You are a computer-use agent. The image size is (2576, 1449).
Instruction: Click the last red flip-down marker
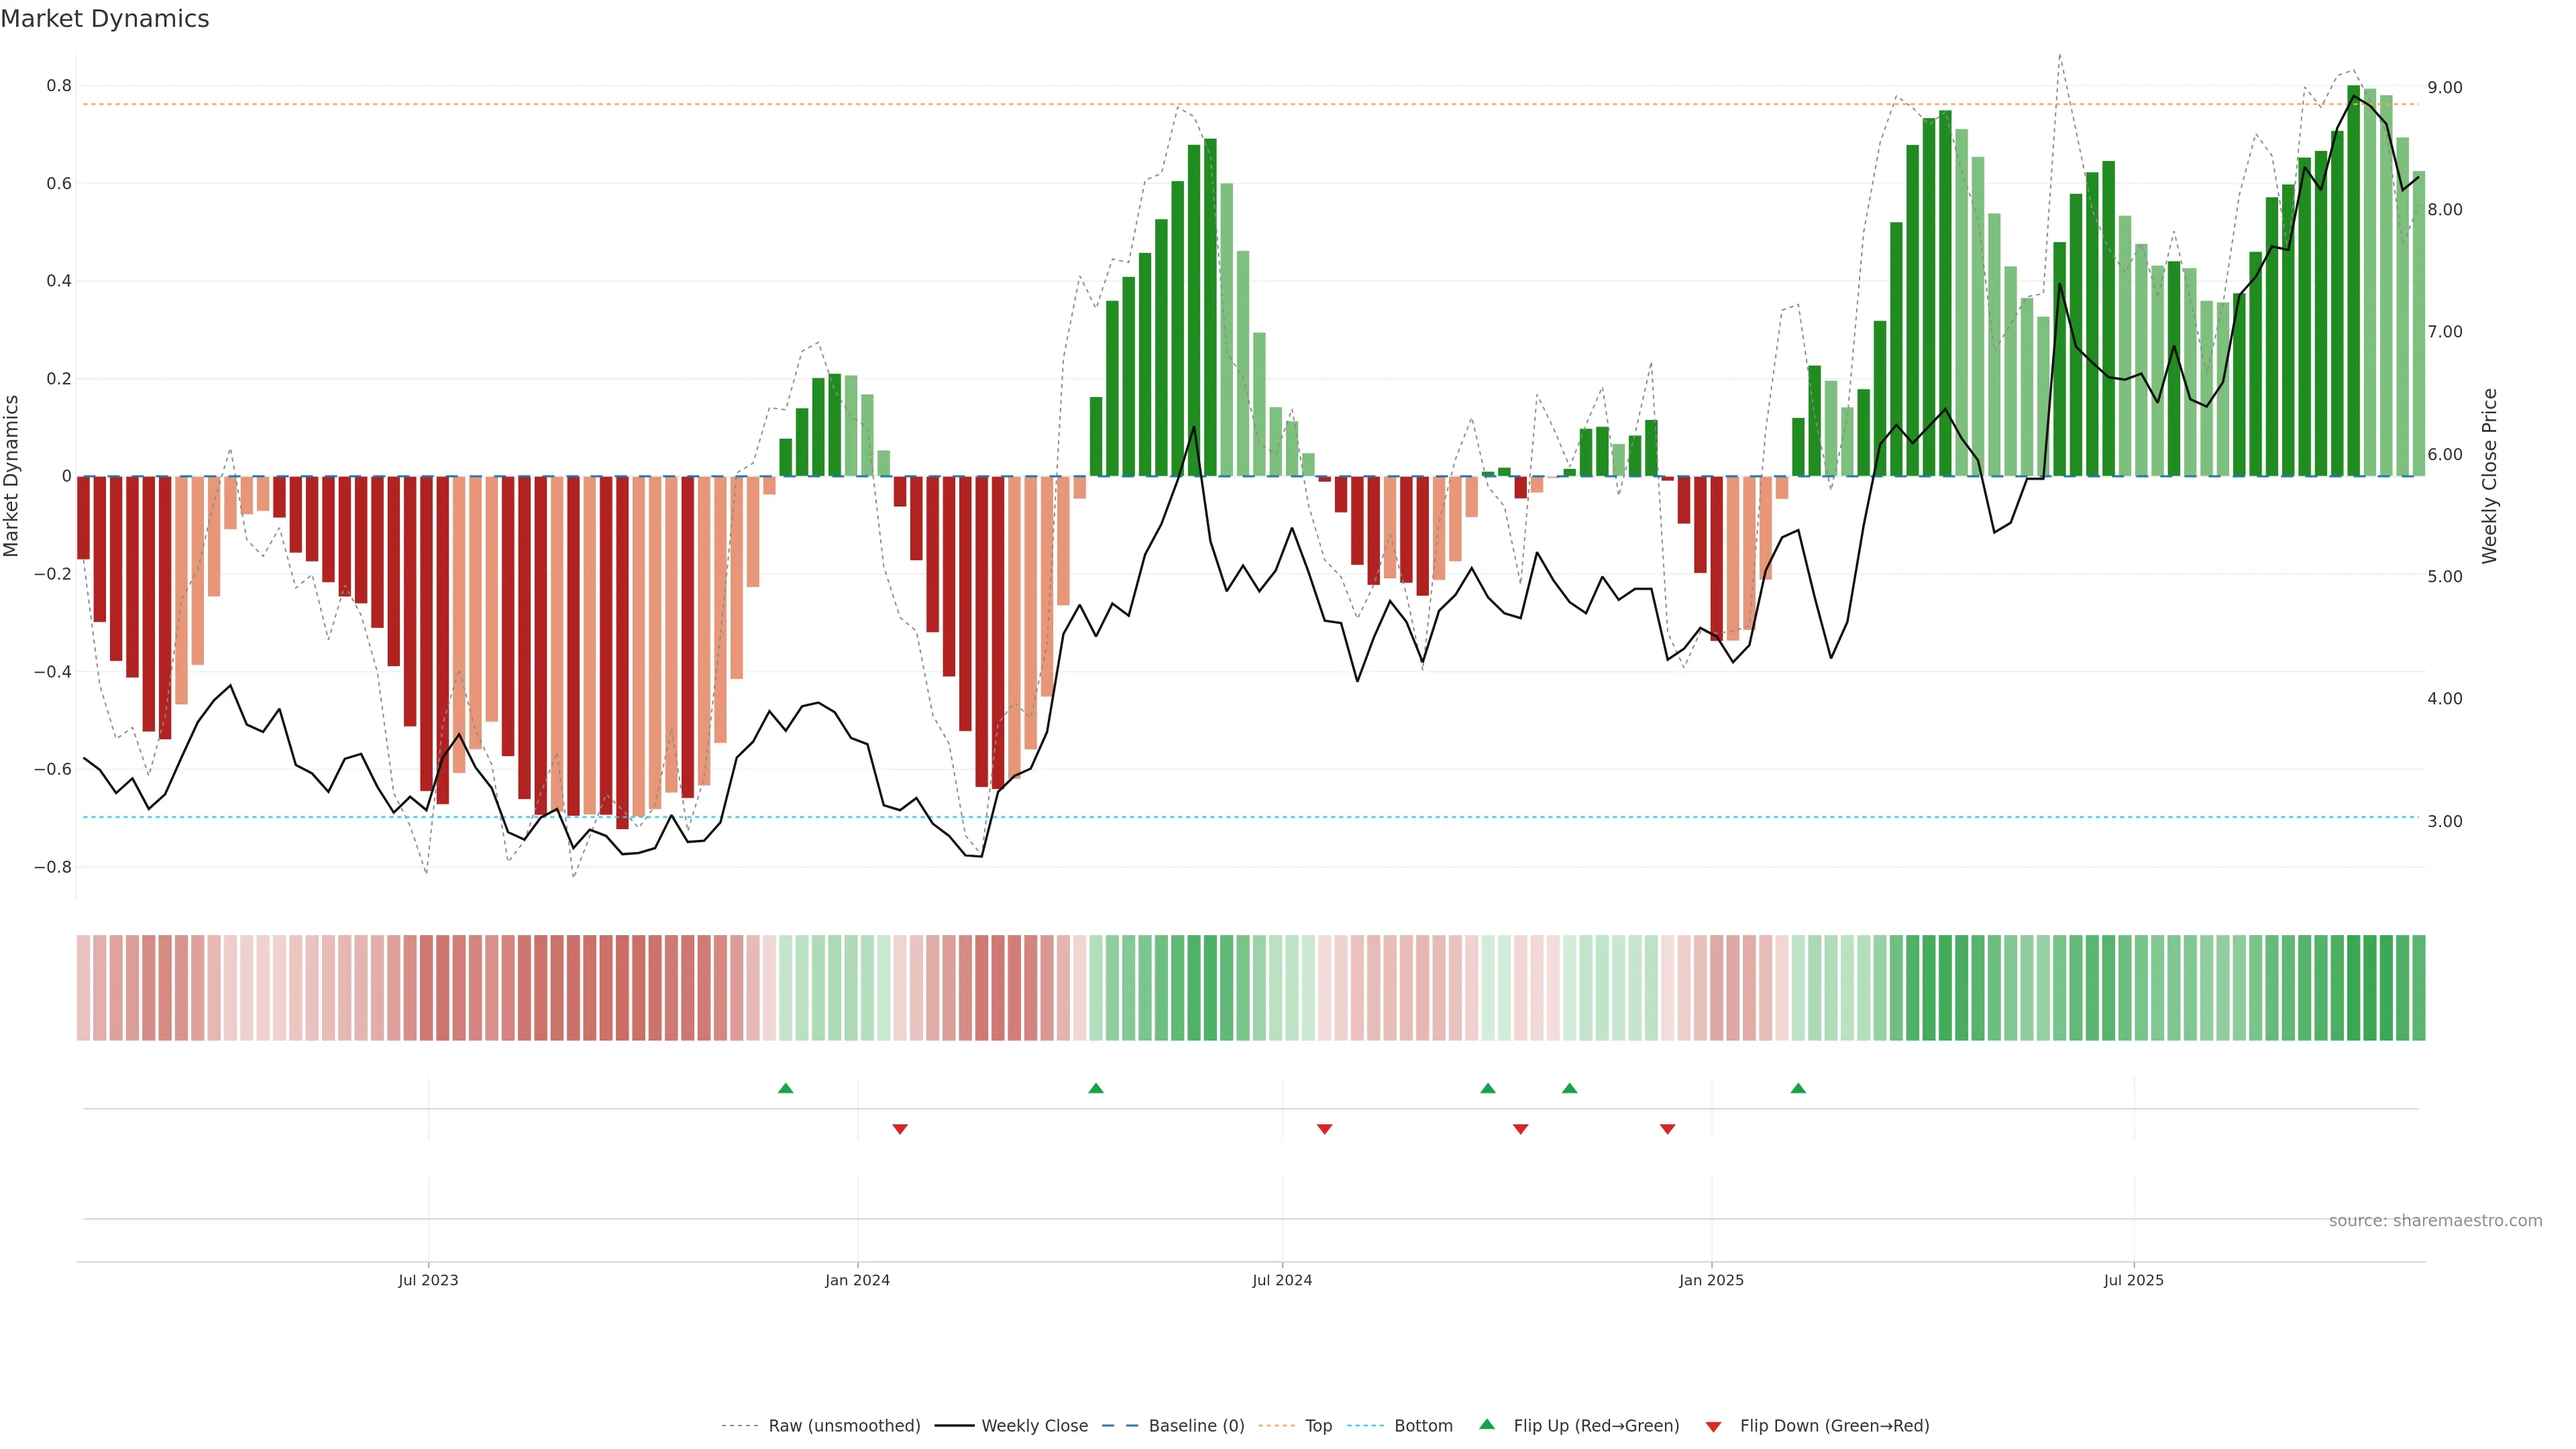(x=1667, y=1129)
